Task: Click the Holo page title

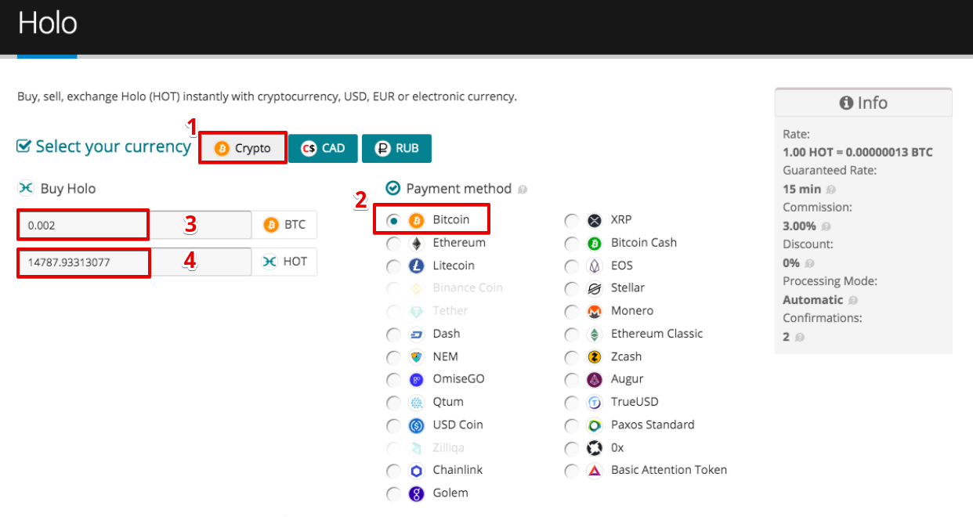Action: [48, 23]
